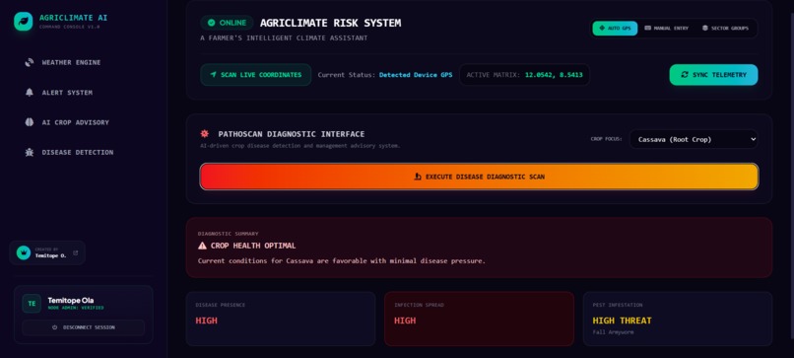The height and width of the screenshot is (358, 794).
Task: Click the AgriClimate Risk System title
Action: click(x=330, y=23)
